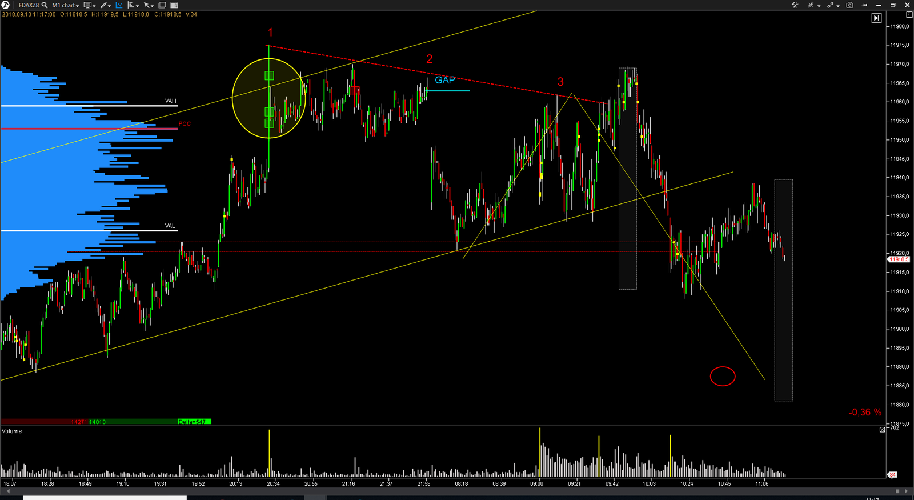
Task: Click the Volume indicator label
Action: tap(11, 431)
